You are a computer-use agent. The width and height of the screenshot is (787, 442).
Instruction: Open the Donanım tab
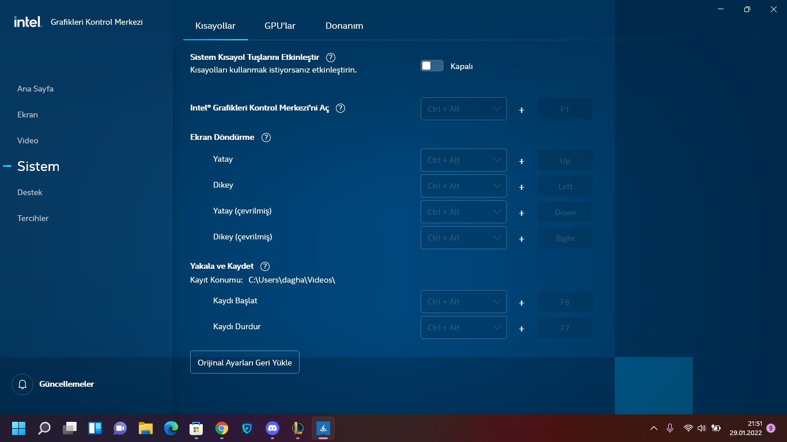coord(345,26)
